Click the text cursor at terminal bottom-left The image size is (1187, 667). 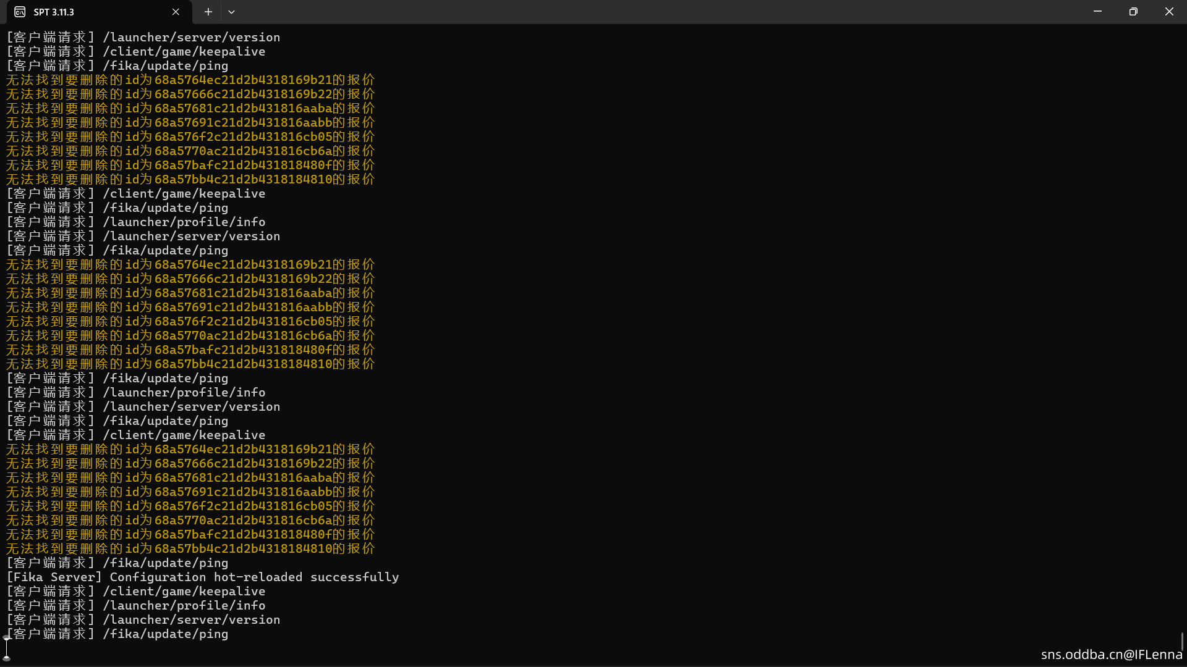pyautogui.click(x=7, y=648)
